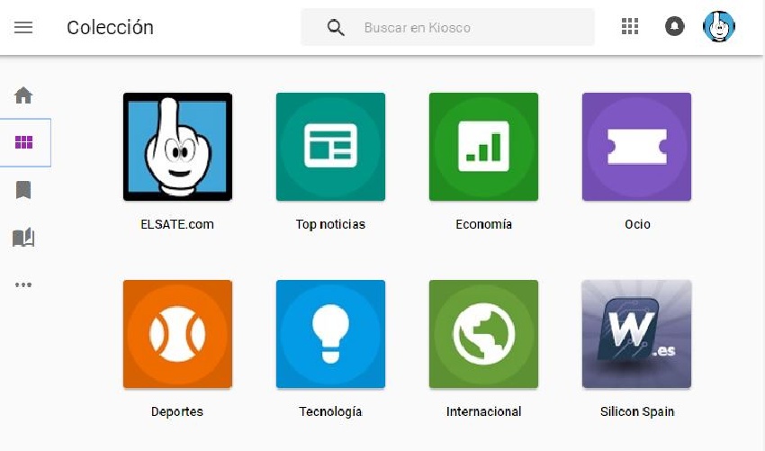Open the Ocio ticket tile

(x=636, y=147)
